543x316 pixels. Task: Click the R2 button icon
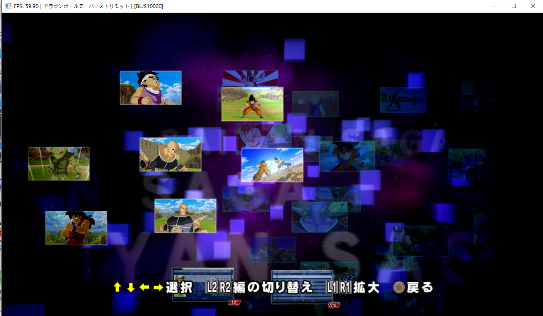coord(225,288)
